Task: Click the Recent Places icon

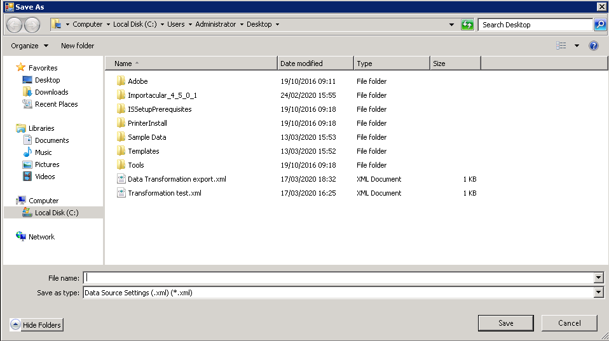Action: (x=27, y=104)
